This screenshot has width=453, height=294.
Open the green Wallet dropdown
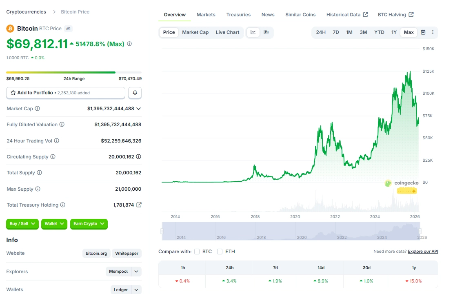pos(54,224)
